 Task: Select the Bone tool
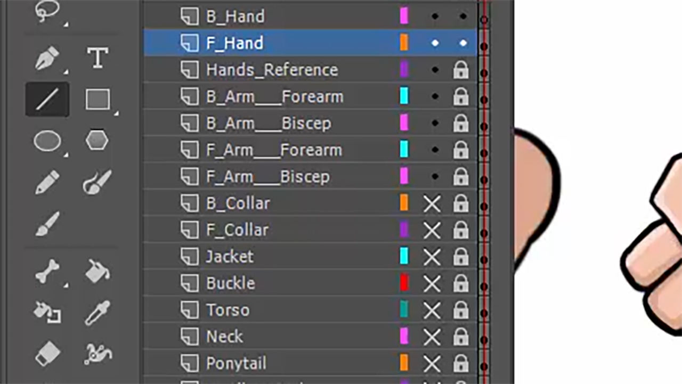point(47,271)
